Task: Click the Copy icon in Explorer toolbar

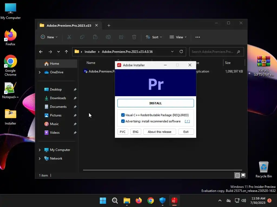Action: [x=82, y=37]
